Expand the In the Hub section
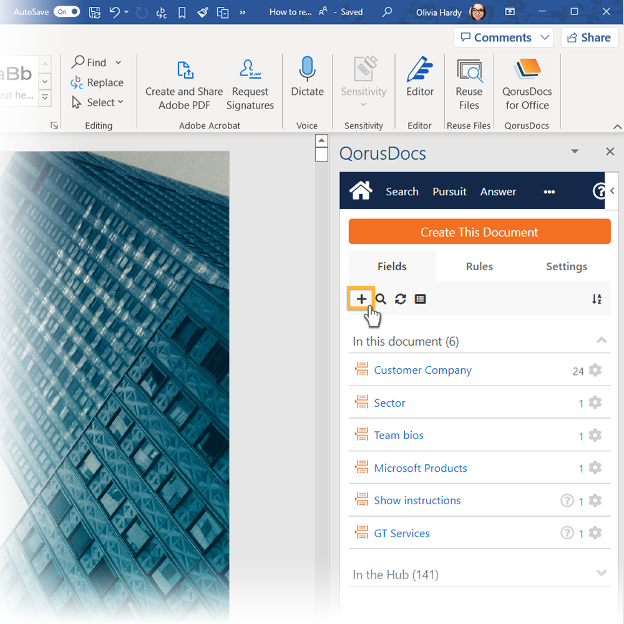 point(601,573)
